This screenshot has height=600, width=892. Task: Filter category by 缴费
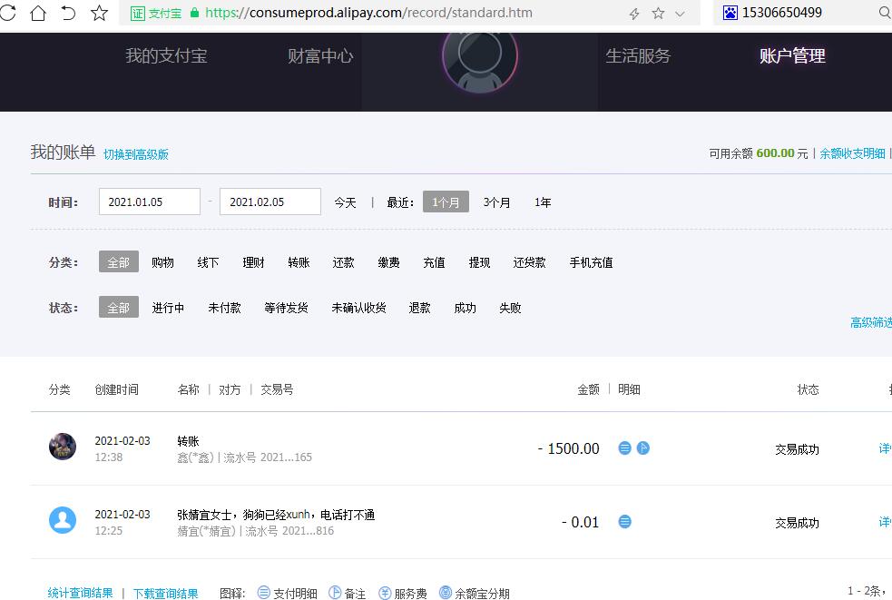pyautogui.click(x=389, y=262)
